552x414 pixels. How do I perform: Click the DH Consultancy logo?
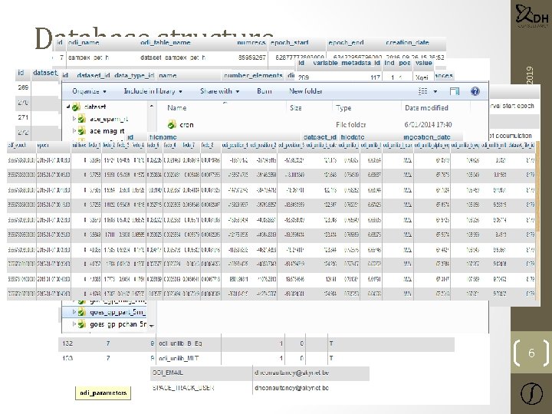coord(532,15)
